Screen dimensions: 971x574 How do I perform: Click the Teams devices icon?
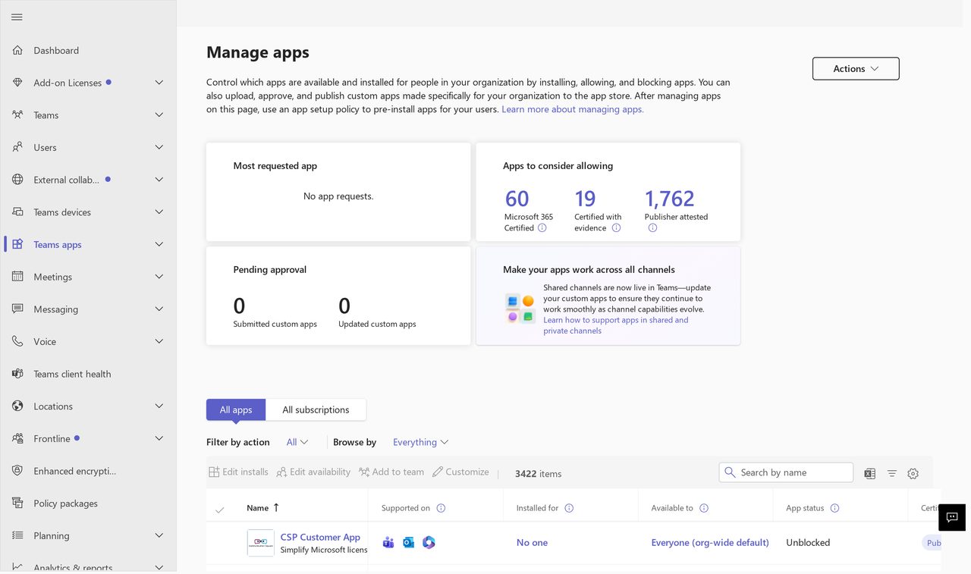tap(17, 212)
